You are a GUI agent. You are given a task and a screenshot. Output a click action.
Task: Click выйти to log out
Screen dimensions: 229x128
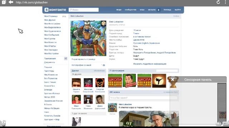point(178,10)
